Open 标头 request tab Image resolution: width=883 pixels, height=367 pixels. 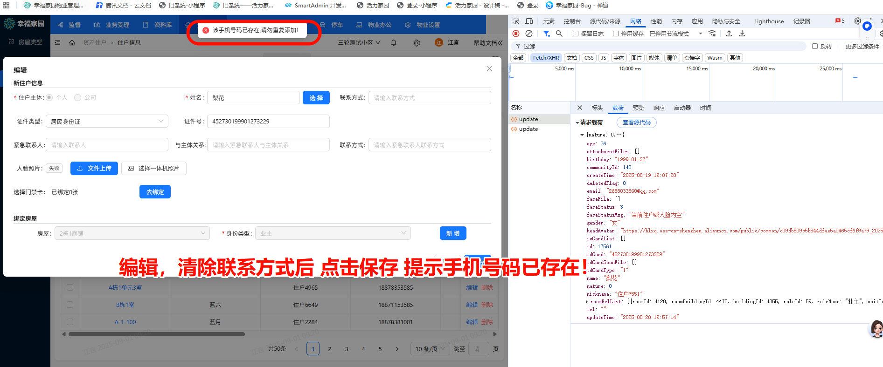[597, 108]
